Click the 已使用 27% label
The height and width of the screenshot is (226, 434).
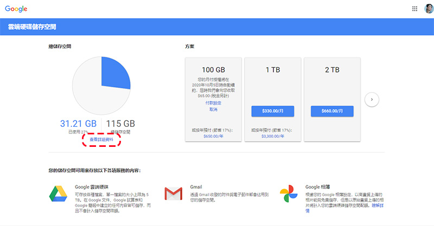78,132
